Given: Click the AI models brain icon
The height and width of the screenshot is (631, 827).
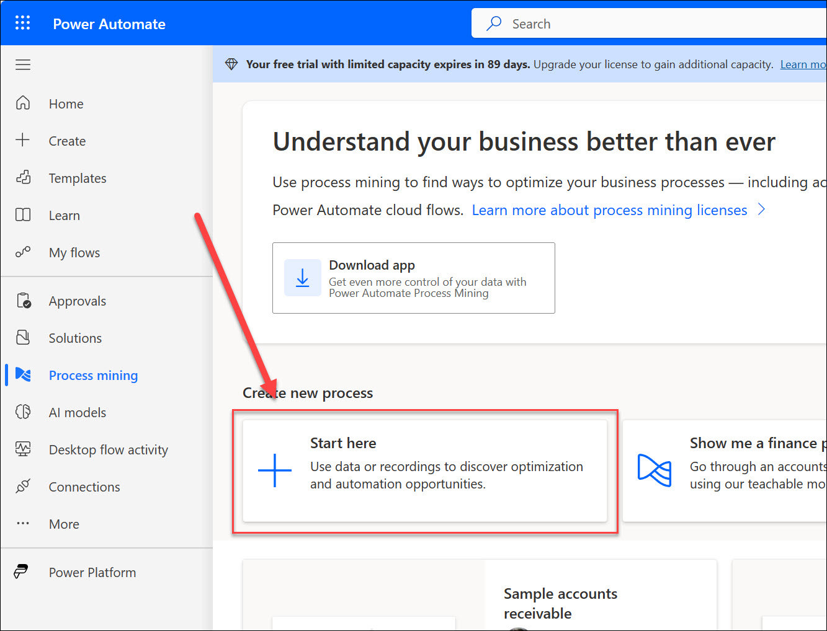Looking at the screenshot, I should click(x=23, y=412).
